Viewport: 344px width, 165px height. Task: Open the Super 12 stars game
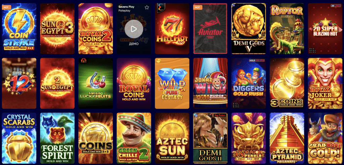pyautogui.click(x=19, y=83)
